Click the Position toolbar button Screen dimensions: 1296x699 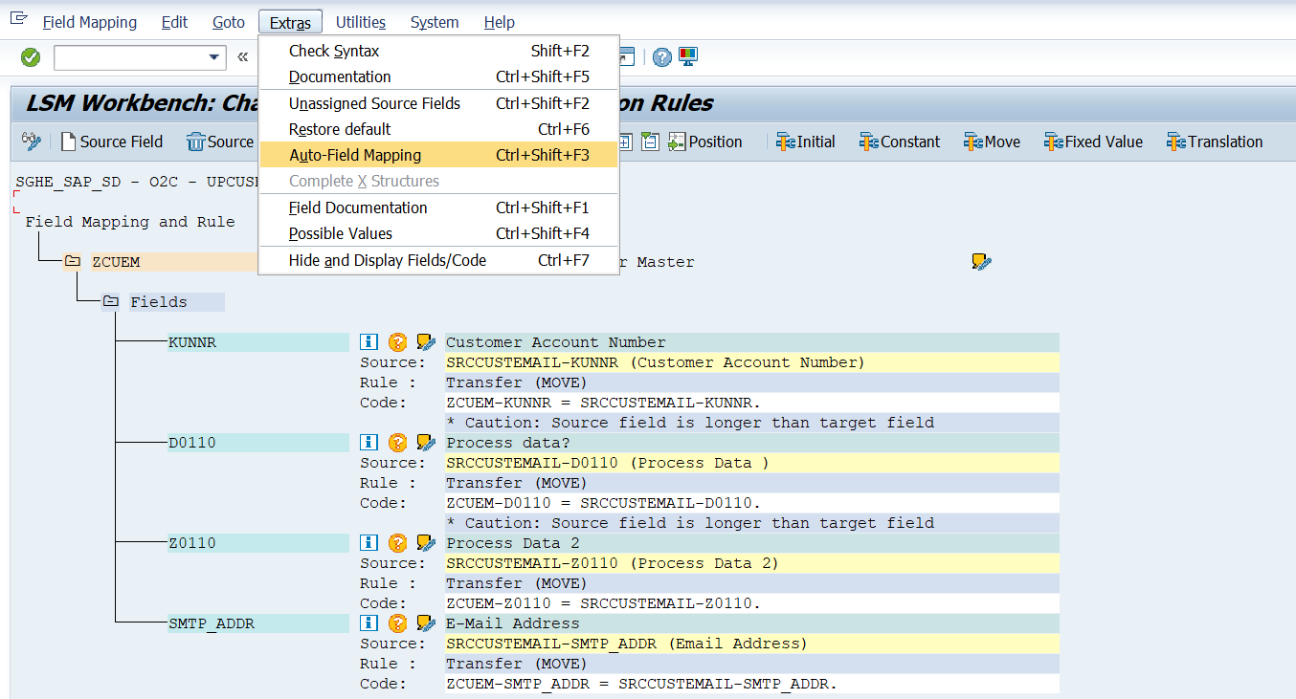[705, 142]
